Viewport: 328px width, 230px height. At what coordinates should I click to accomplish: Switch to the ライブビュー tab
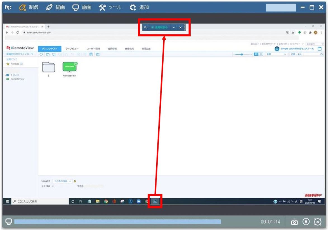click(x=72, y=49)
